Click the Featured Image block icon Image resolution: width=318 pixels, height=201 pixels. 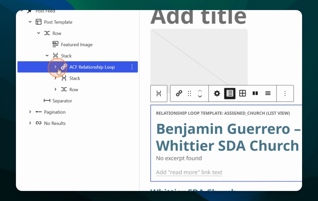55,44
